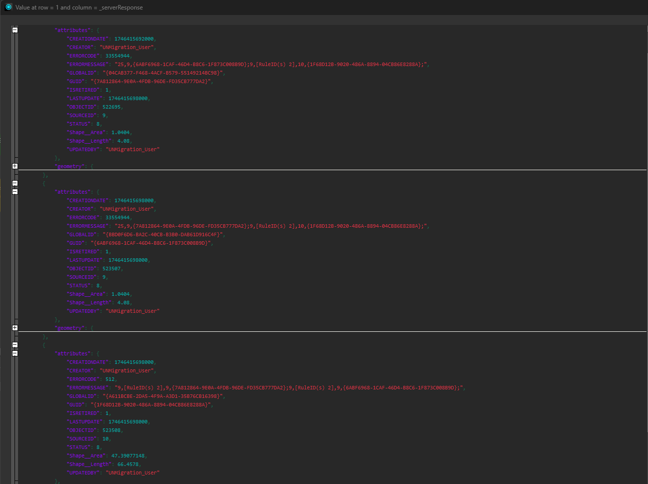This screenshot has height=484, width=648.
Task: Expand the second geometry node
Action: [x=15, y=327]
